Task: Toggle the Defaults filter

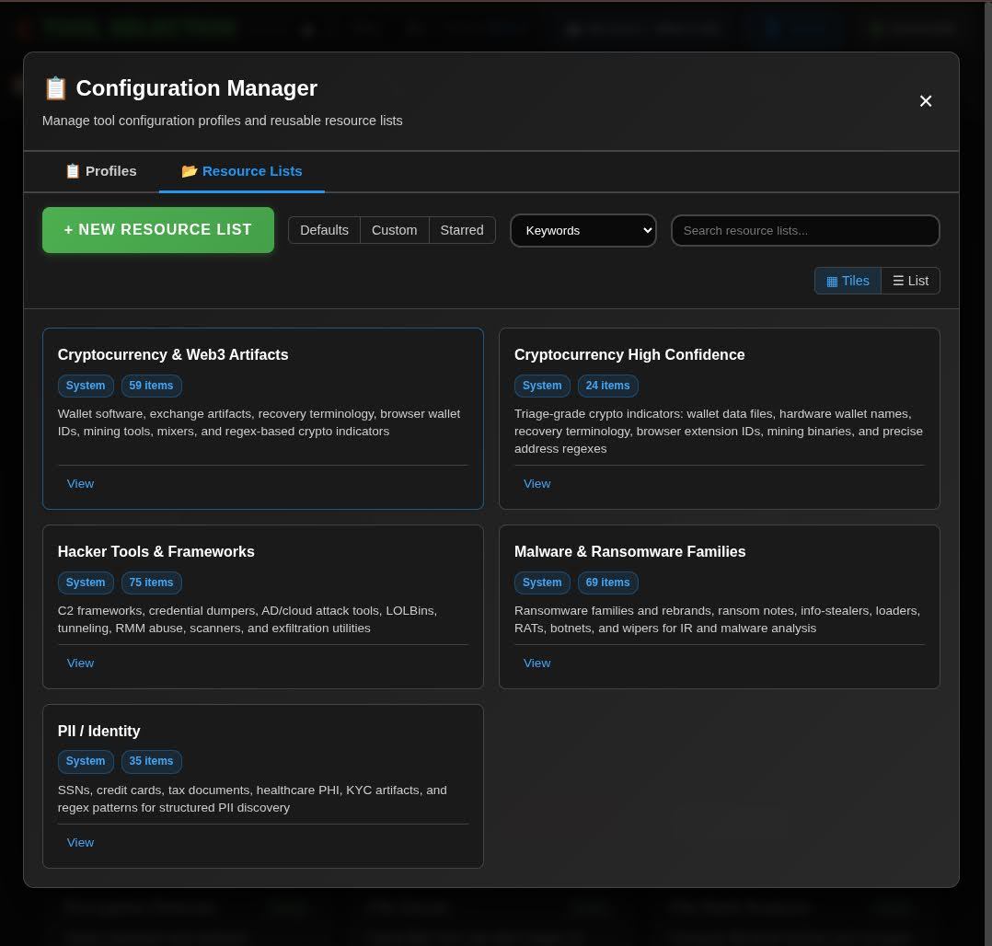Action: (x=324, y=230)
